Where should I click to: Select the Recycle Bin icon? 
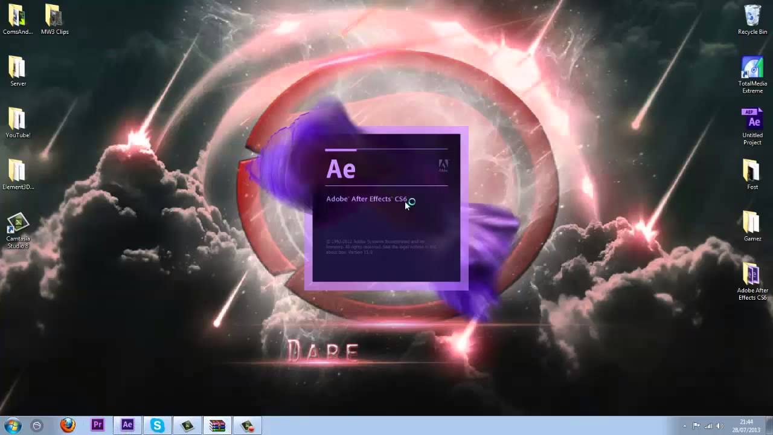pyautogui.click(x=752, y=19)
